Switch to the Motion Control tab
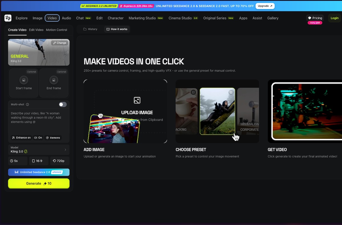The image size is (342, 225). coord(56,30)
